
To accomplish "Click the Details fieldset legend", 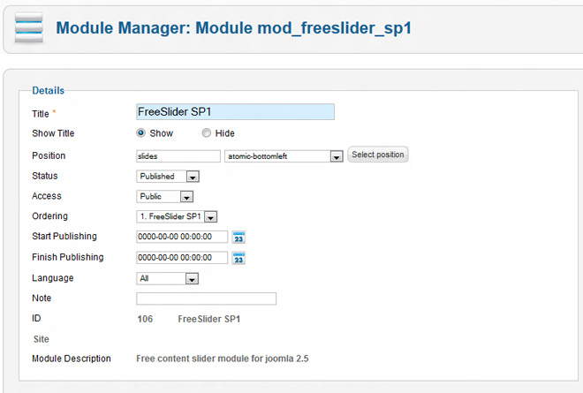I will (x=48, y=90).
